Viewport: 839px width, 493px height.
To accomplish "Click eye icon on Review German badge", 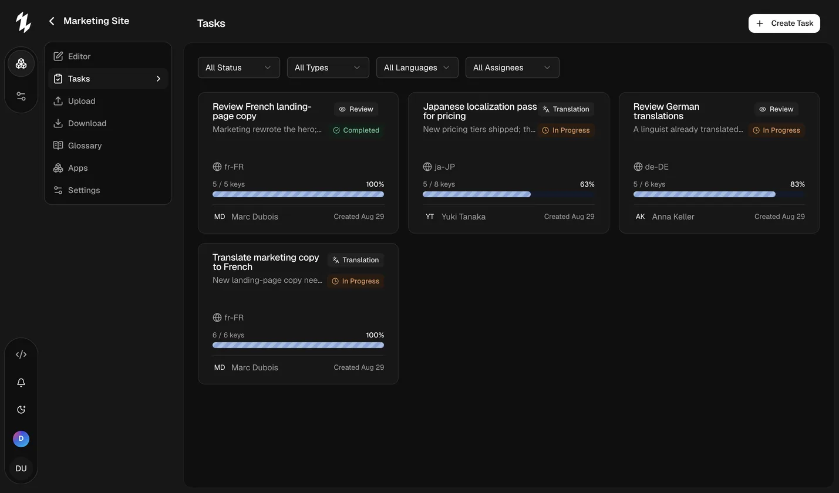I will (x=763, y=109).
